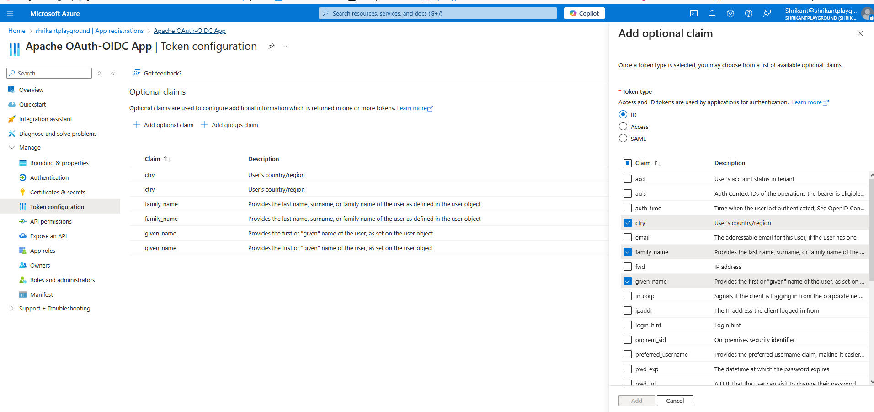Click the Copilot button
The width and height of the screenshot is (874, 412).
584,13
